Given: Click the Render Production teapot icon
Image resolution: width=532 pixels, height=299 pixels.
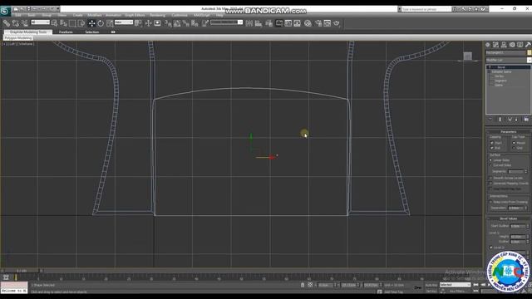Looking at the screenshot, I should point(336,23).
